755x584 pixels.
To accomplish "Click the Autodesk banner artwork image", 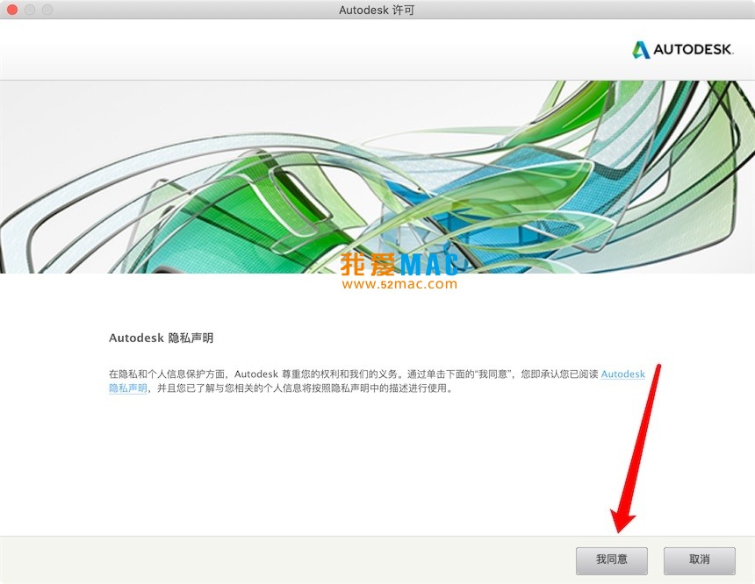I will 377,177.
